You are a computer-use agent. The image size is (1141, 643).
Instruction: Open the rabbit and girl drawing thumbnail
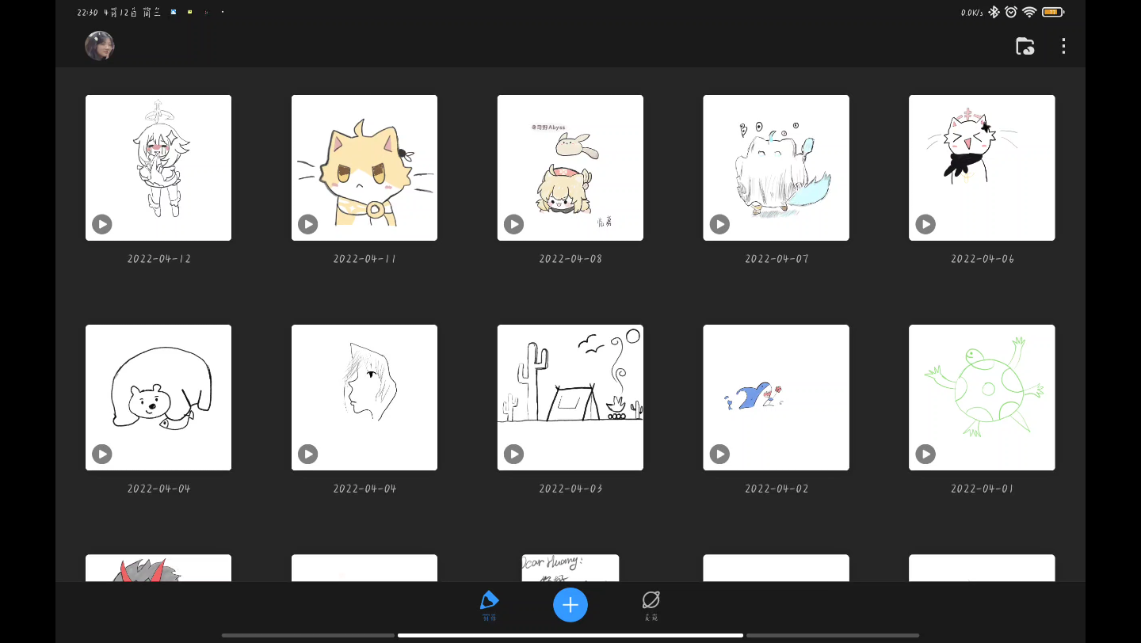pos(570,168)
